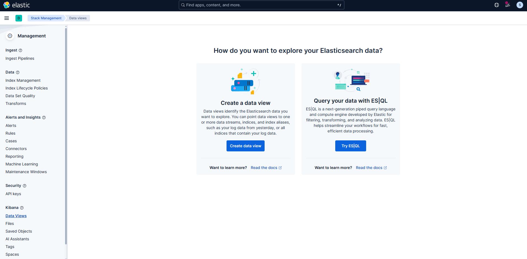Open the hamburger navigation menu
Viewport: 527px width, 259px height.
coord(7,18)
